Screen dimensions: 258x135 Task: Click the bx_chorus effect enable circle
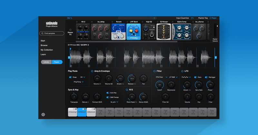[x=193, y=22]
